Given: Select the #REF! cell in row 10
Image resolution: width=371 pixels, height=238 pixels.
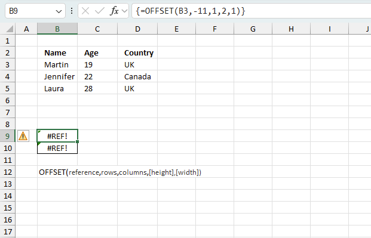Looking at the screenshot, I should [x=57, y=148].
